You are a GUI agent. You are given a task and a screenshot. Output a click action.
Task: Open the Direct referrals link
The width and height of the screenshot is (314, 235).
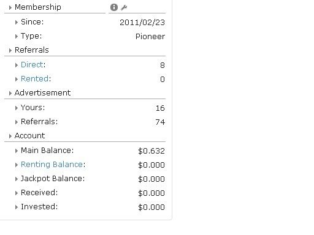tap(32, 65)
